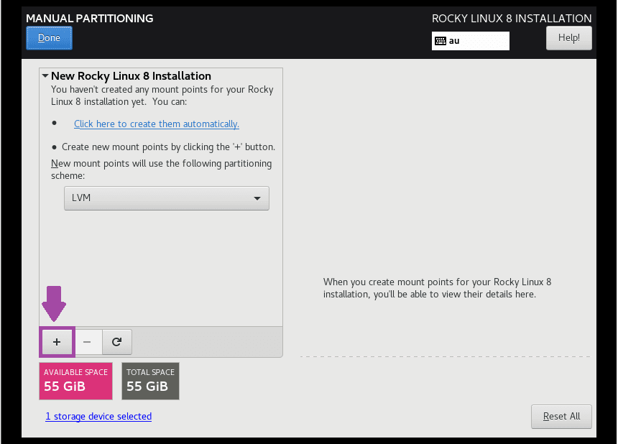
Task: Open the 1 storage device selected link
Action: pyautogui.click(x=98, y=417)
